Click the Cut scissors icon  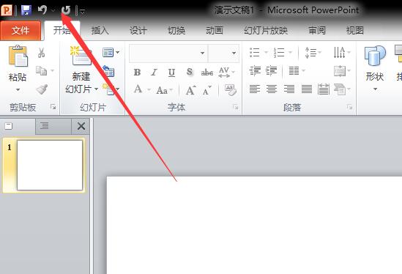[41, 53]
